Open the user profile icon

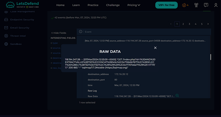(x=216, y=5)
